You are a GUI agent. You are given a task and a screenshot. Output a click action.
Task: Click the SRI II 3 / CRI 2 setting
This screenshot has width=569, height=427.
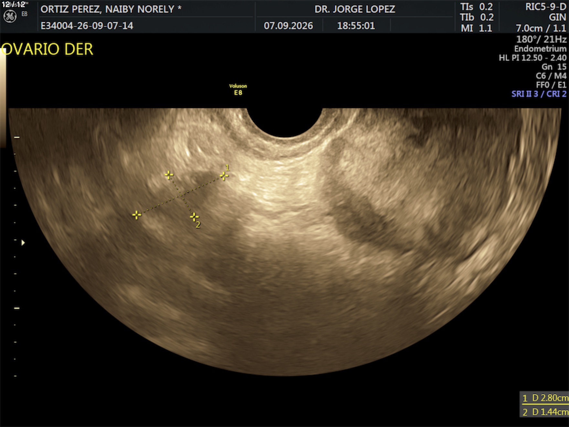539,94
